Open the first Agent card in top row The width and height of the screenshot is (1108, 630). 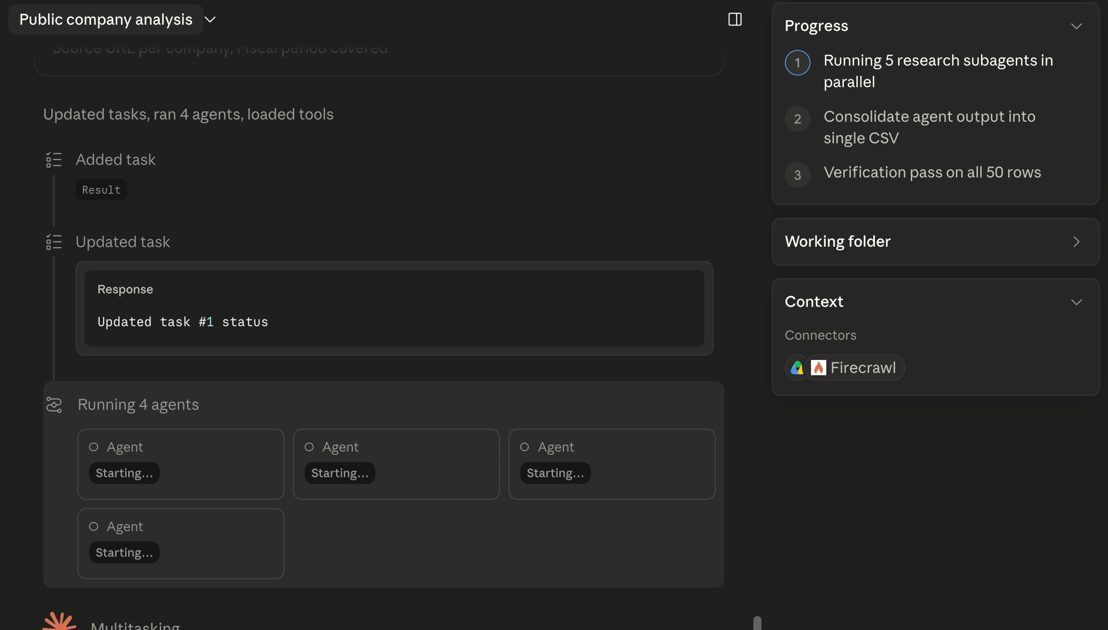[x=181, y=464]
